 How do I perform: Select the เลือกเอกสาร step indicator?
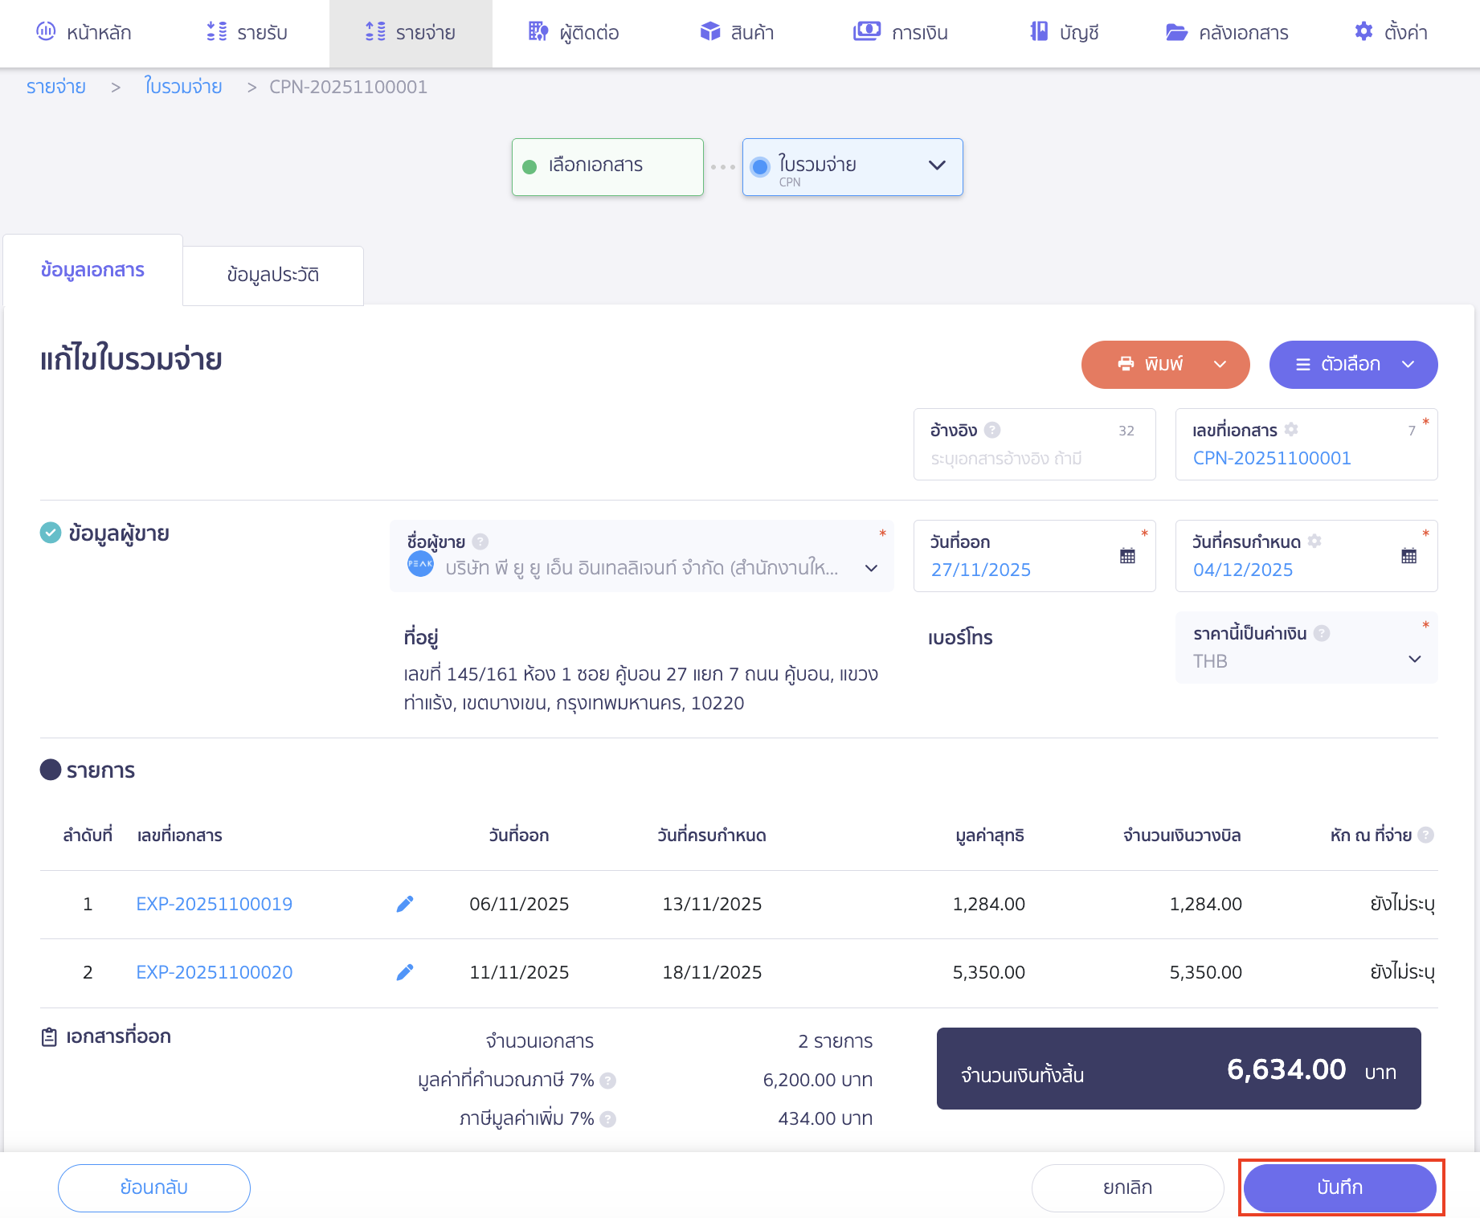click(x=607, y=166)
